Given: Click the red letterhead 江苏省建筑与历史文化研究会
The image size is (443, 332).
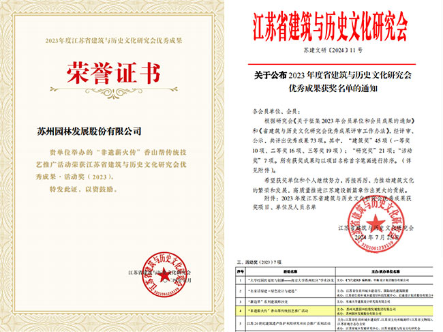Looking at the screenshot, I should pyautogui.click(x=330, y=26).
